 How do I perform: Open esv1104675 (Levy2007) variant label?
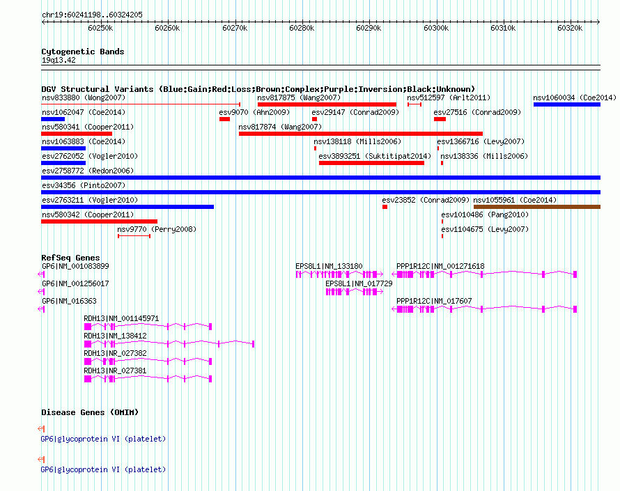(x=485, y=229)
